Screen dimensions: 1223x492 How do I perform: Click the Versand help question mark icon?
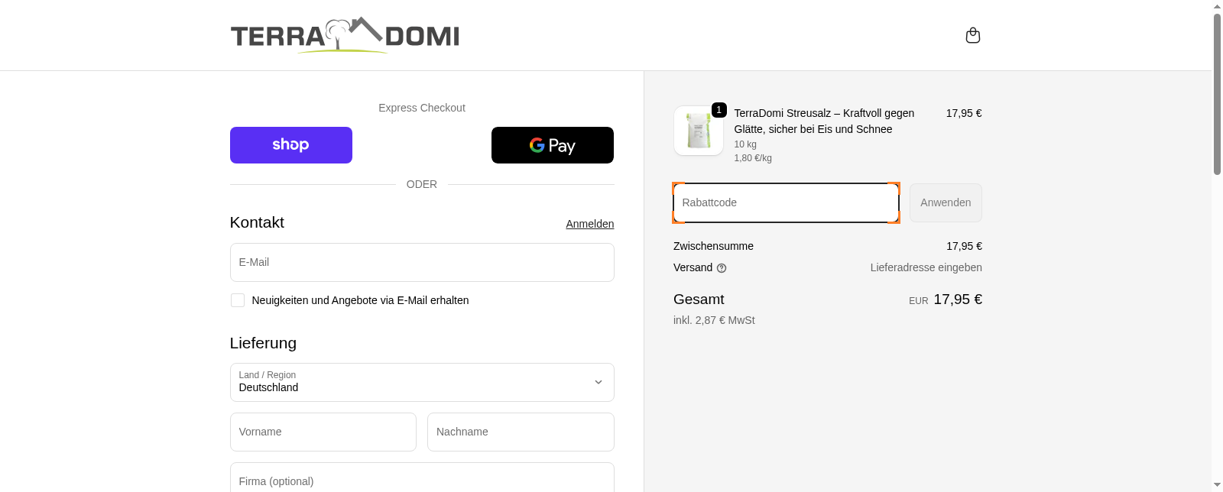[722, 268]
